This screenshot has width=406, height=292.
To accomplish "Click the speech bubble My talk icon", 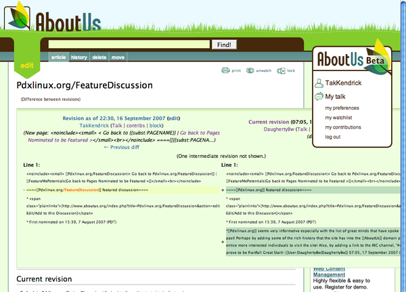I will (319, 97).
